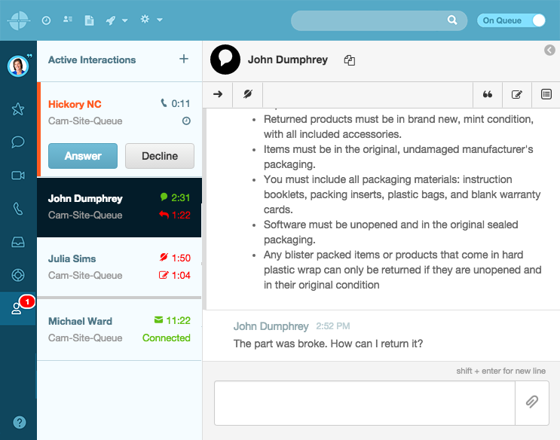Add new interaction with plus icon
This screenshot has height=440, width=560.
[184, 60]
